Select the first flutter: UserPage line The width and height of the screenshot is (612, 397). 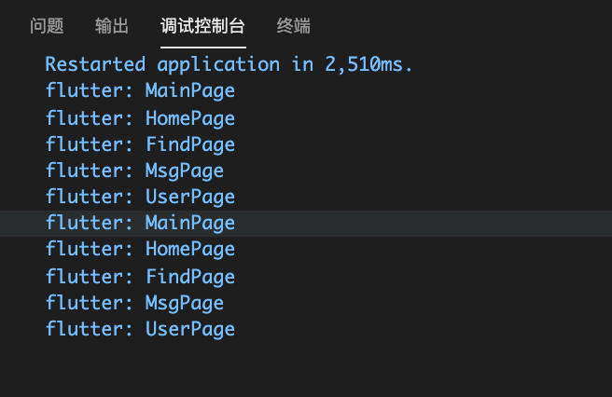coord(140,197)
